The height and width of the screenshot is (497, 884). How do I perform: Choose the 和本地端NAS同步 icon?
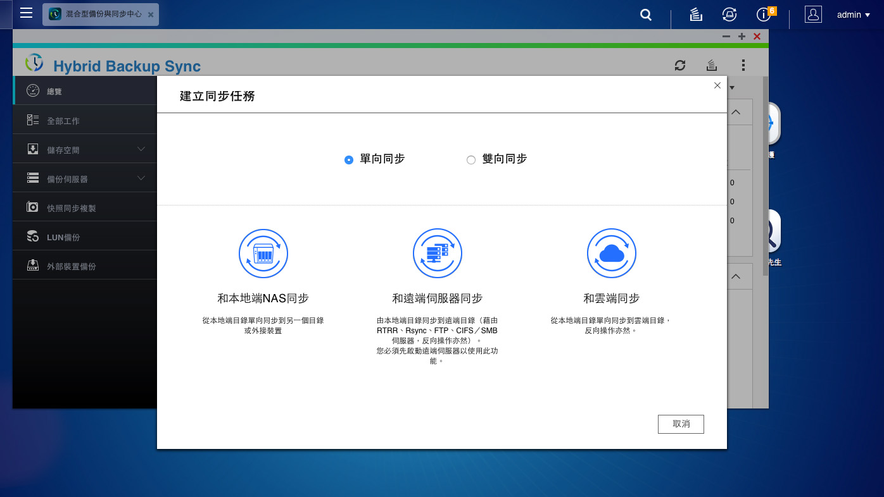[263, 254]
